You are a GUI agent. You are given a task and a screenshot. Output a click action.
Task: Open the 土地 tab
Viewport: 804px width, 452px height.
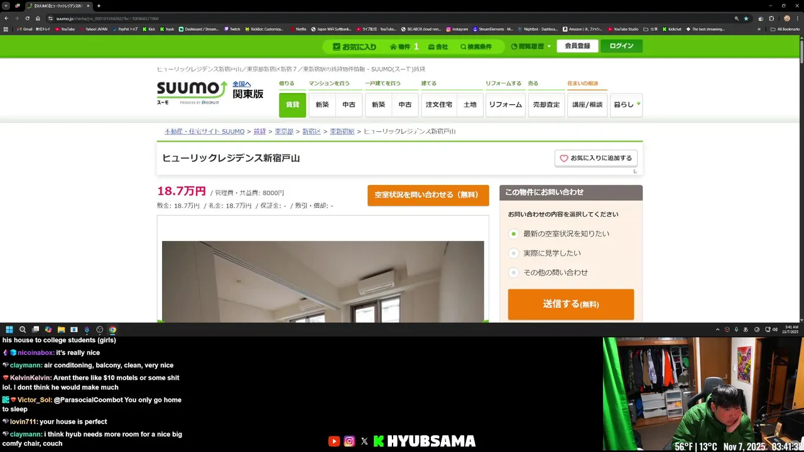(x=470, y=105)
